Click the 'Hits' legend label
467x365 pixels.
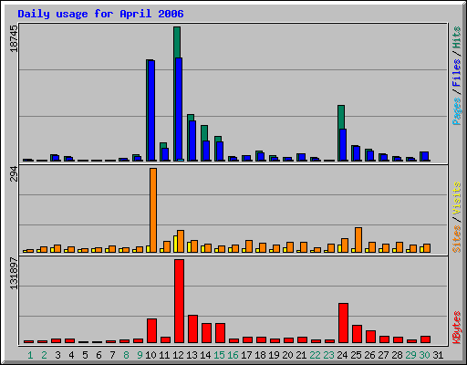coord(457,37)
